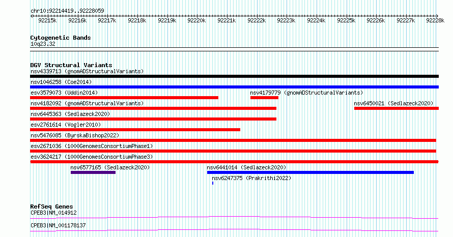Click the 92220k ruler tick label

(x=196, y=20)
